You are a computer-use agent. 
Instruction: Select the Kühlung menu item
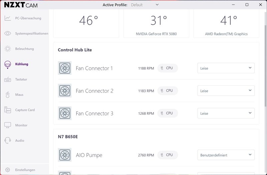tap(22, 64)
